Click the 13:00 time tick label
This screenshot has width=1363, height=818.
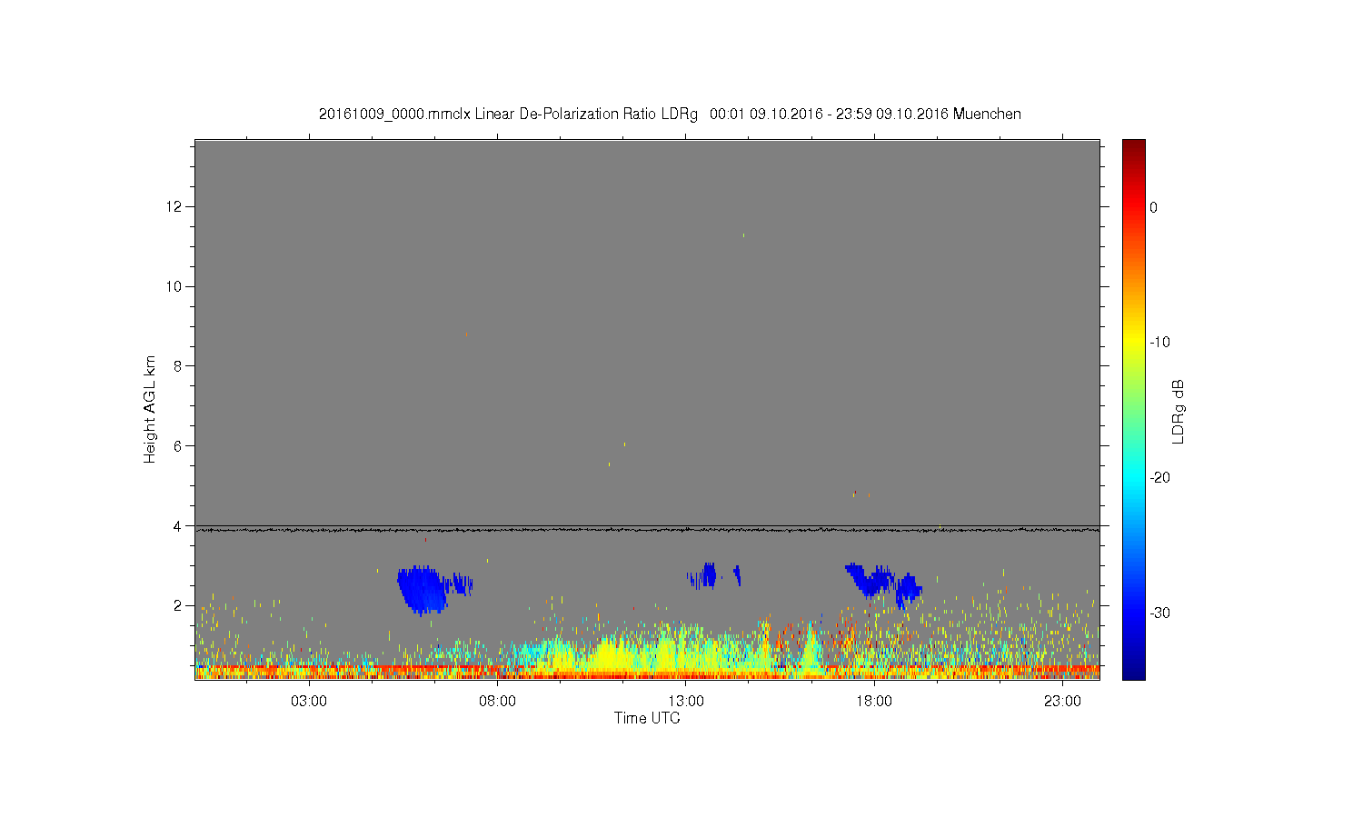(686, 702)
